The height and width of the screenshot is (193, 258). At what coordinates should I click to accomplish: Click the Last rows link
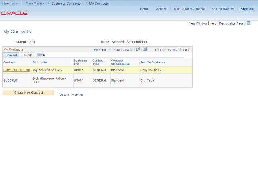186,50
